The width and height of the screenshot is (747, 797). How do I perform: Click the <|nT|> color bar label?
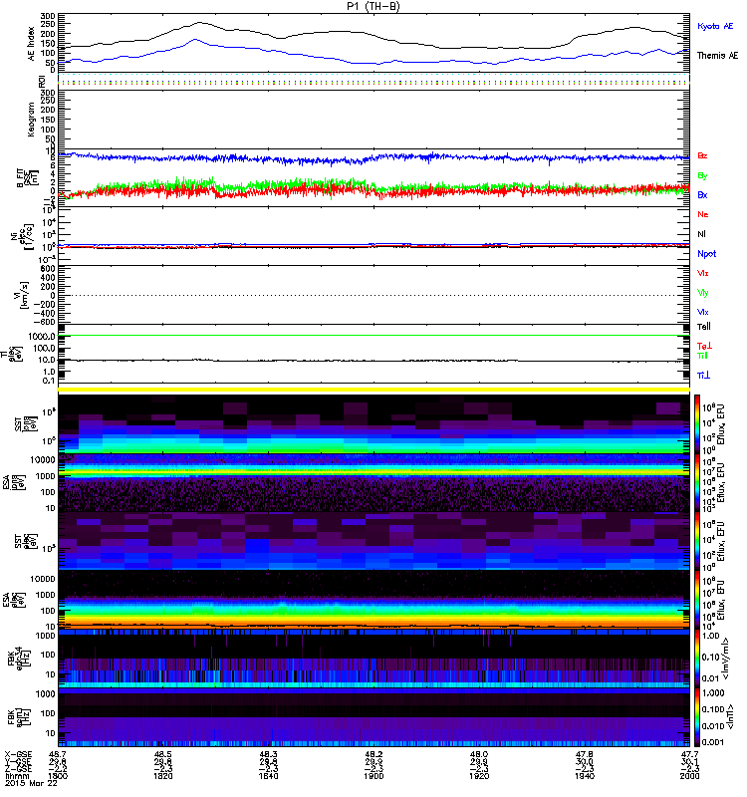pos(730,716)
